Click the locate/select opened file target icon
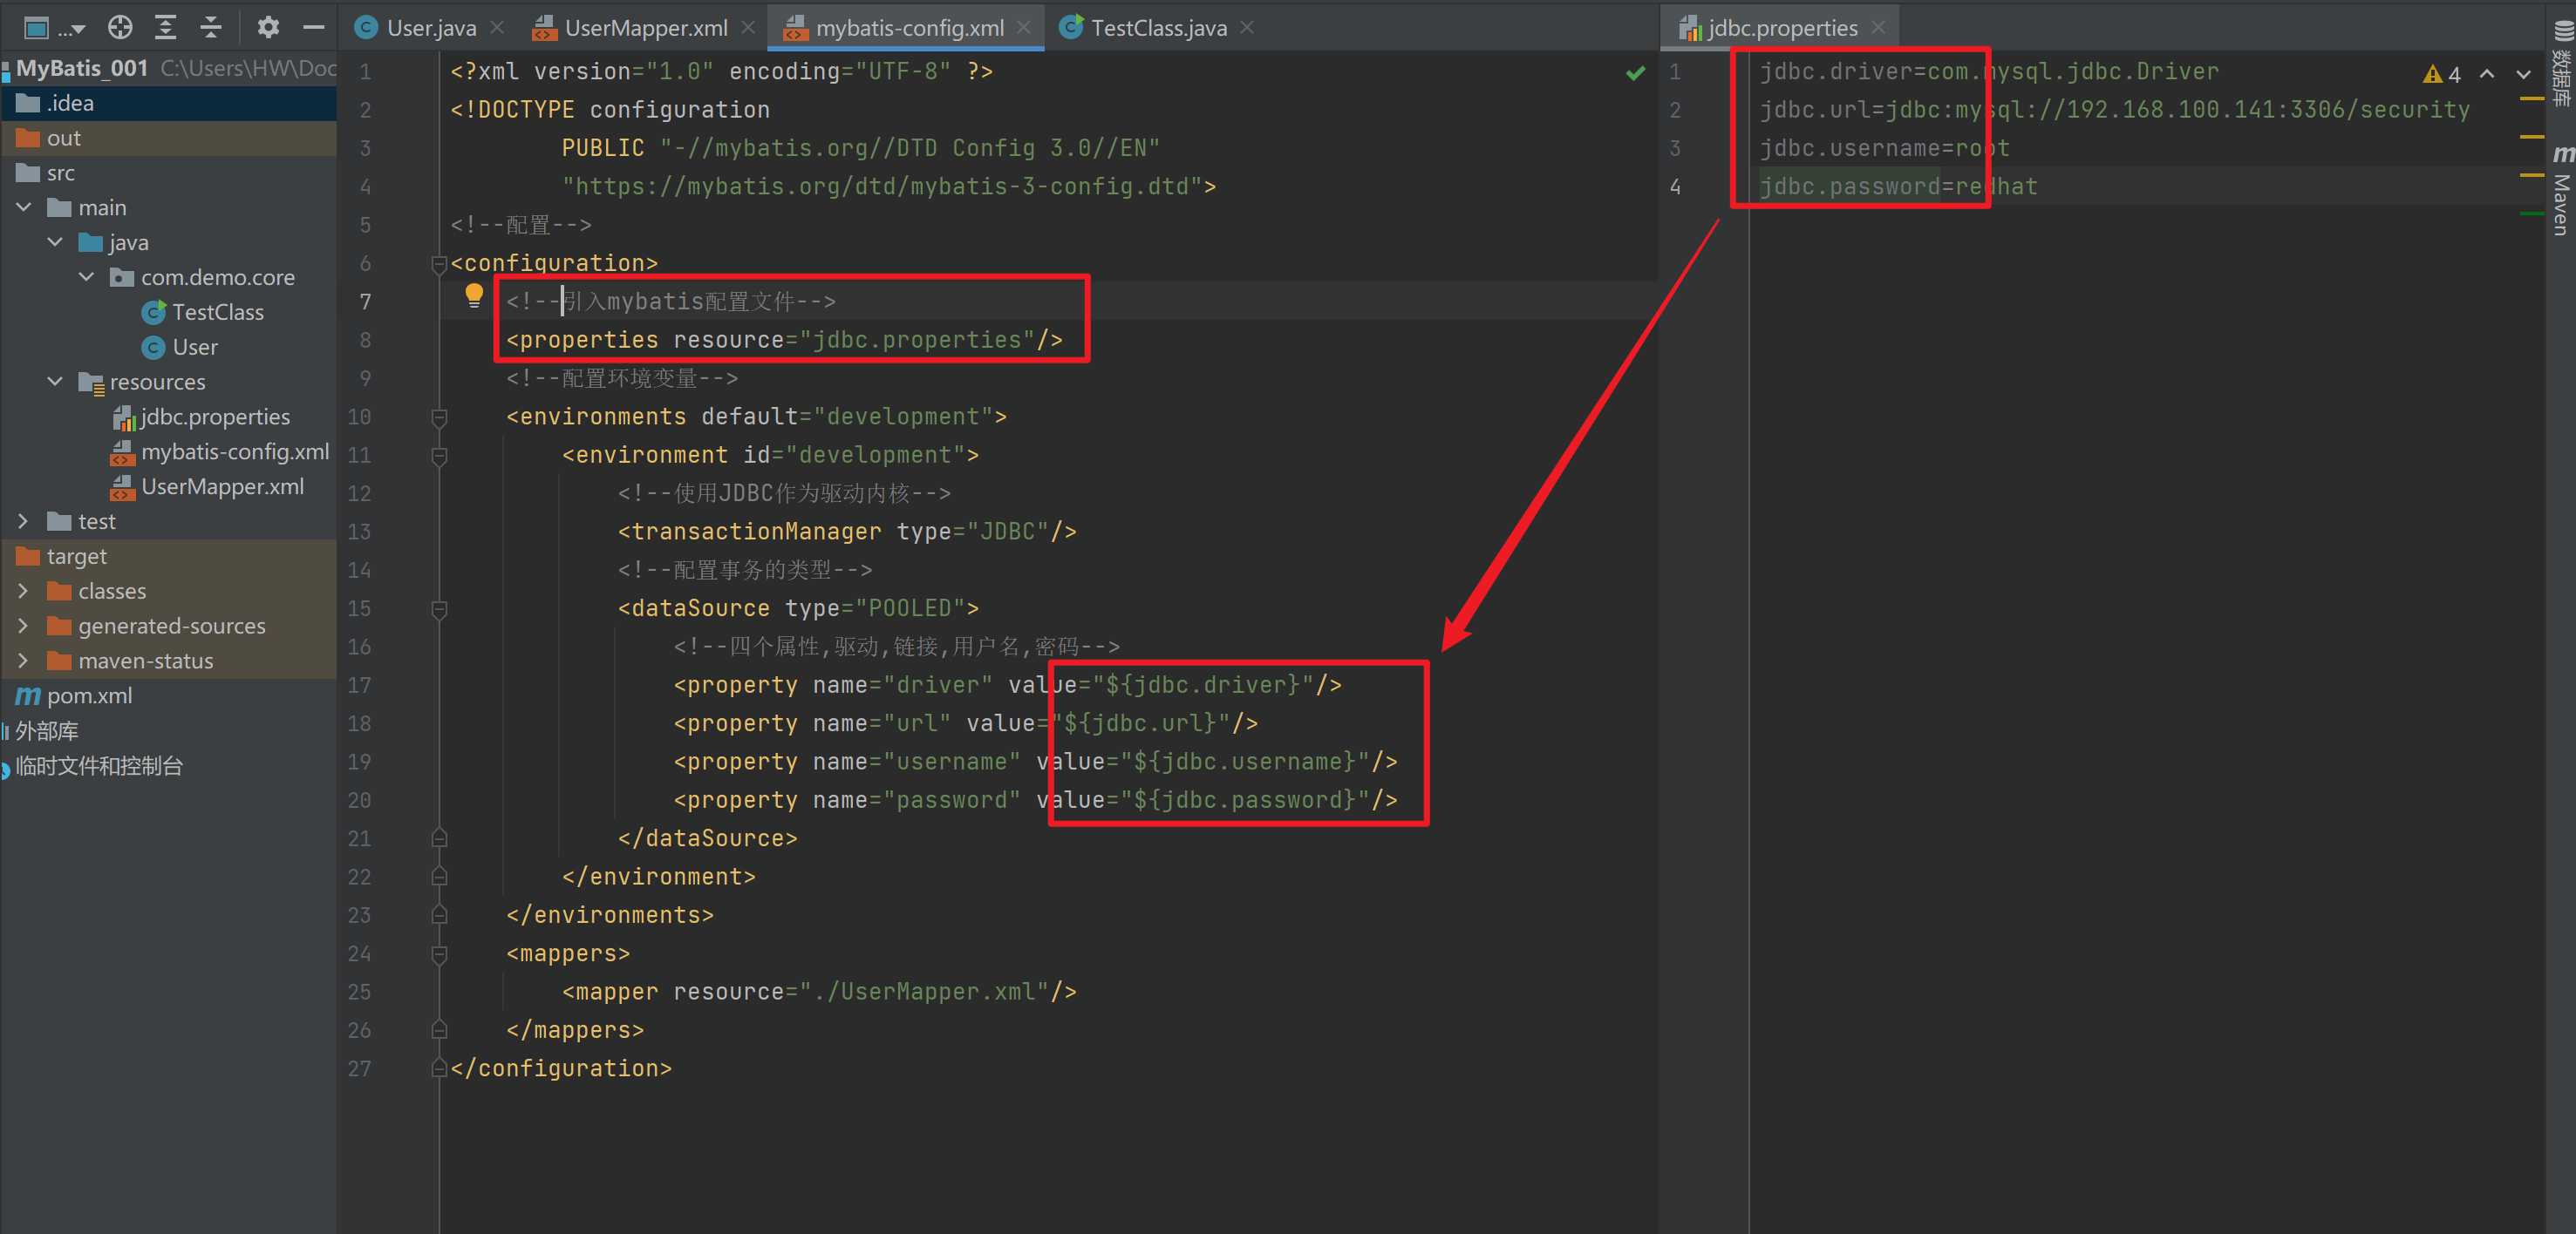 120,27
